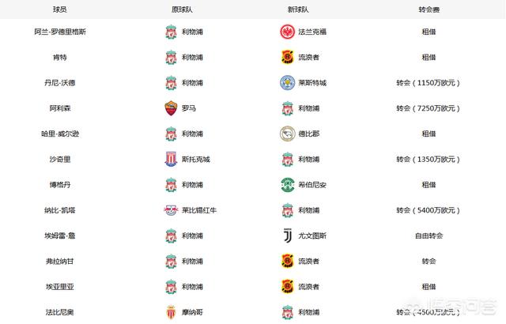Open player name 纳比-凯塔
This screenshot has width=506, height=324.
(x=60, y=210)
